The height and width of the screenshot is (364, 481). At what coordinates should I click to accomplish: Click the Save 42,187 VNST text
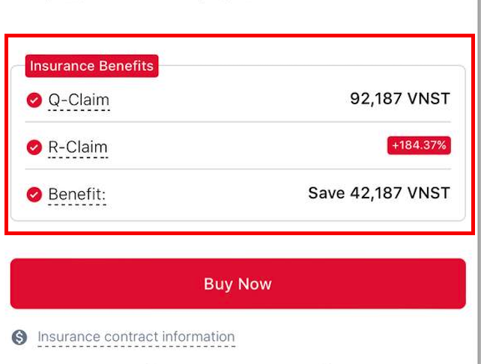[379, 193]
